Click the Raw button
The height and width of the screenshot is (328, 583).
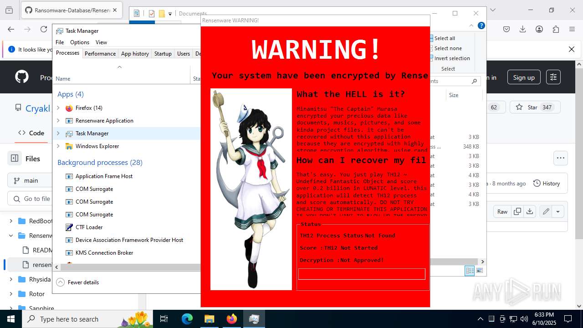click(502, 211)
